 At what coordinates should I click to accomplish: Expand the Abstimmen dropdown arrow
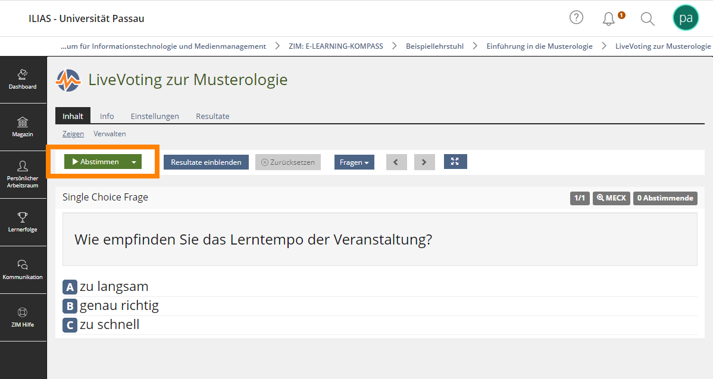(x=134, y=162)
